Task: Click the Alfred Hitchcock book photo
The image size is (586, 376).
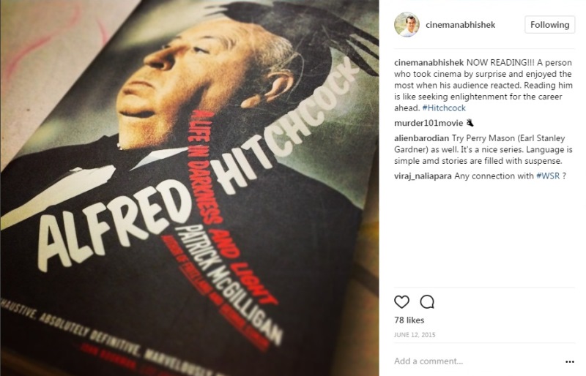Action: point(190,188)
